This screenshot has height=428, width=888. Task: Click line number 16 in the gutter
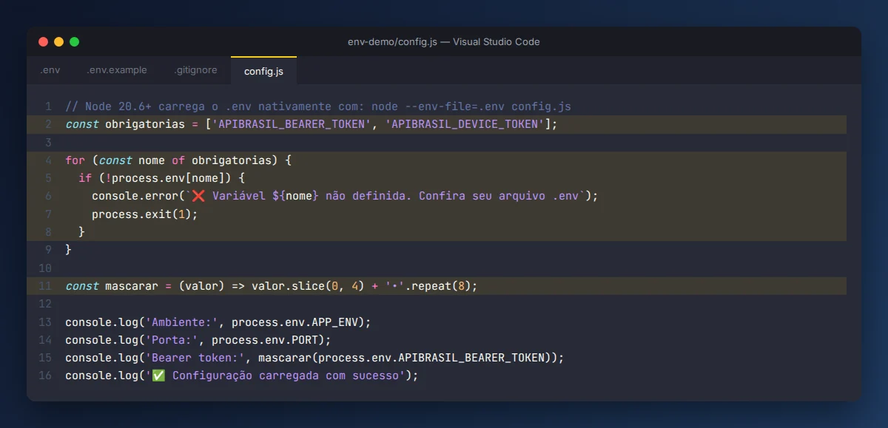[45, 376]
